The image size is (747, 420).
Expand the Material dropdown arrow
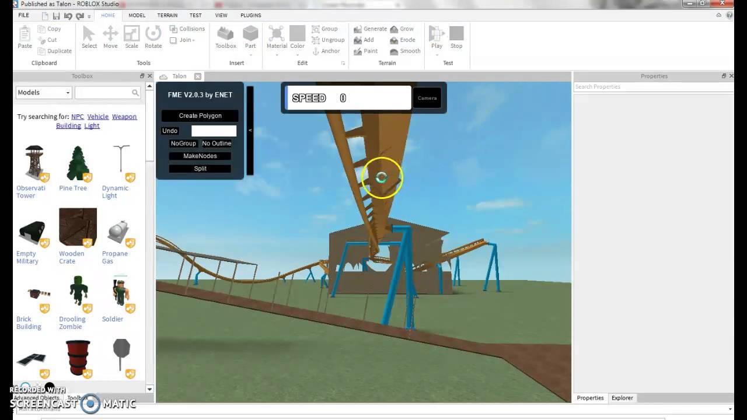click(x=277, y=54)
